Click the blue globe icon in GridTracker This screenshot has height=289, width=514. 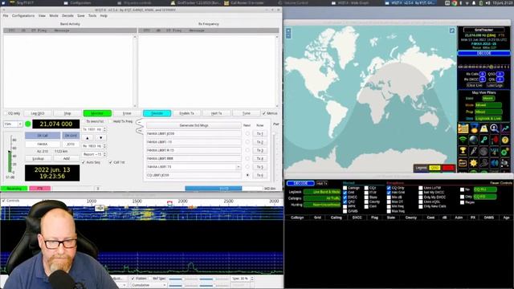[x=474, y=140]
